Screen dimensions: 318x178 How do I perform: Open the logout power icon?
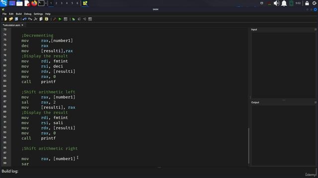[x=315, y=3]
